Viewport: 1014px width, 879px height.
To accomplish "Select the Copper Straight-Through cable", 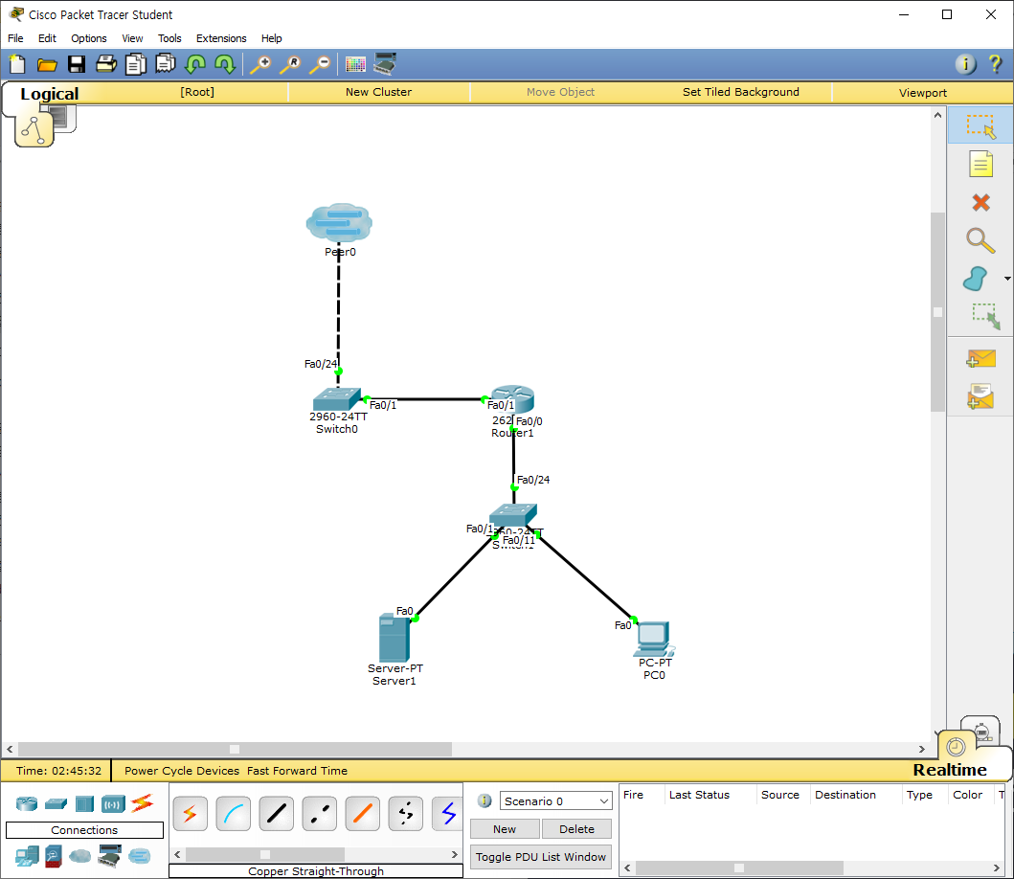I will [276, 813].
